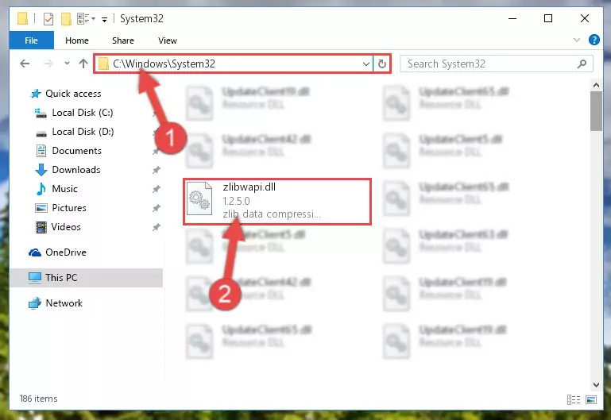Click the zlibwapi.dll gear file icon
Viewport: 611px width, 420px height.
[199, 199]
